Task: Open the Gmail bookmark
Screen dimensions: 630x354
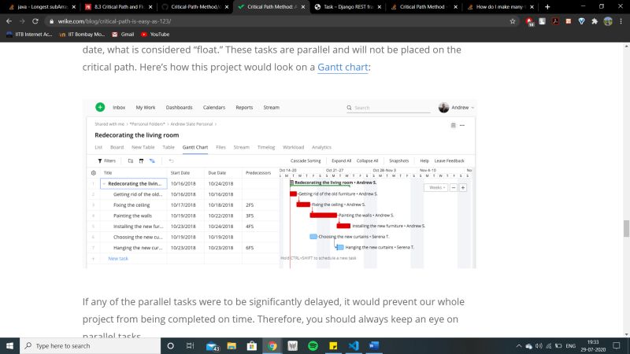Action: tap(123, 35)
